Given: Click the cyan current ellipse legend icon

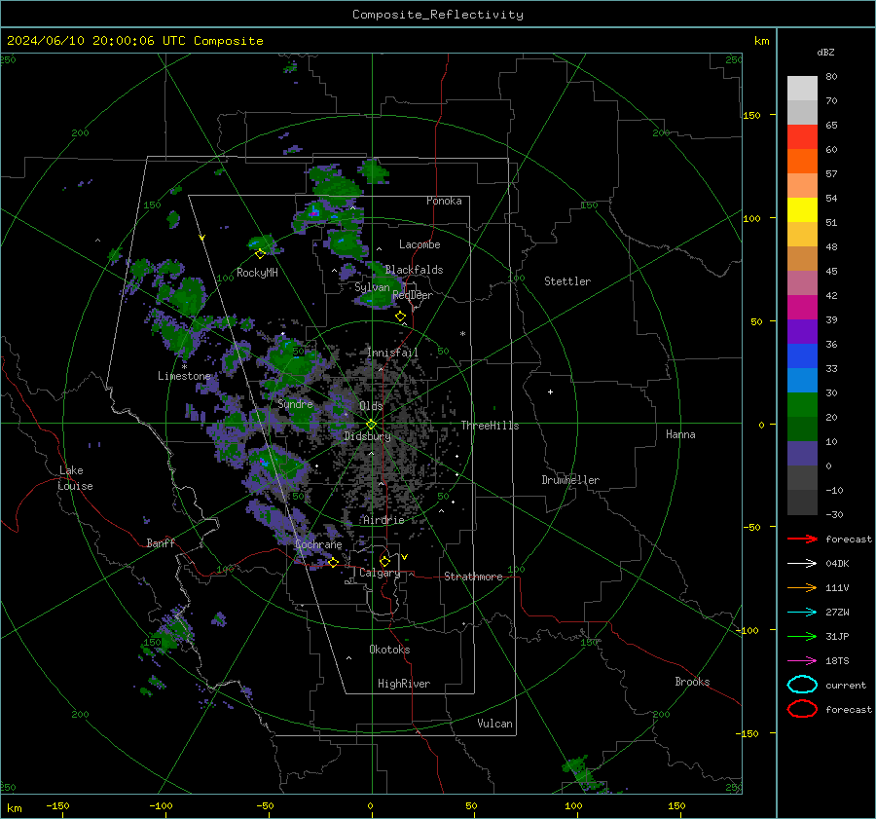Looking at the screenshot, I should pyautogui.click(x=802, y=685).
